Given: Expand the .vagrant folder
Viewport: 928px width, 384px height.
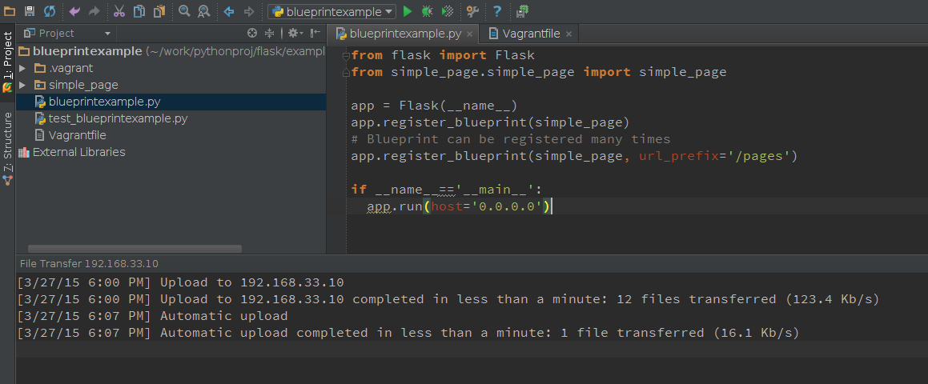Looking at the screenshot, I should [22, 68].
